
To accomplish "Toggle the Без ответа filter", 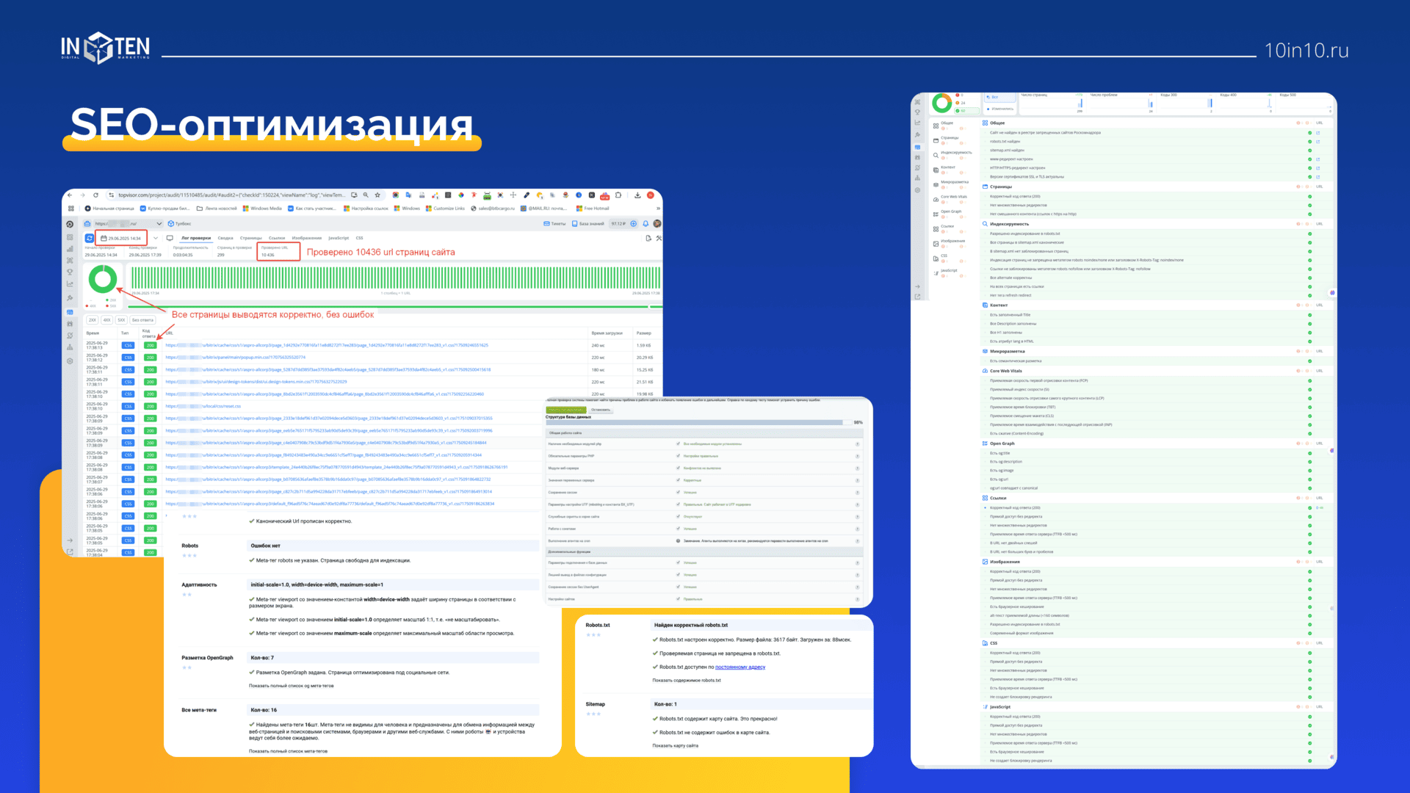I will [142, 320].
